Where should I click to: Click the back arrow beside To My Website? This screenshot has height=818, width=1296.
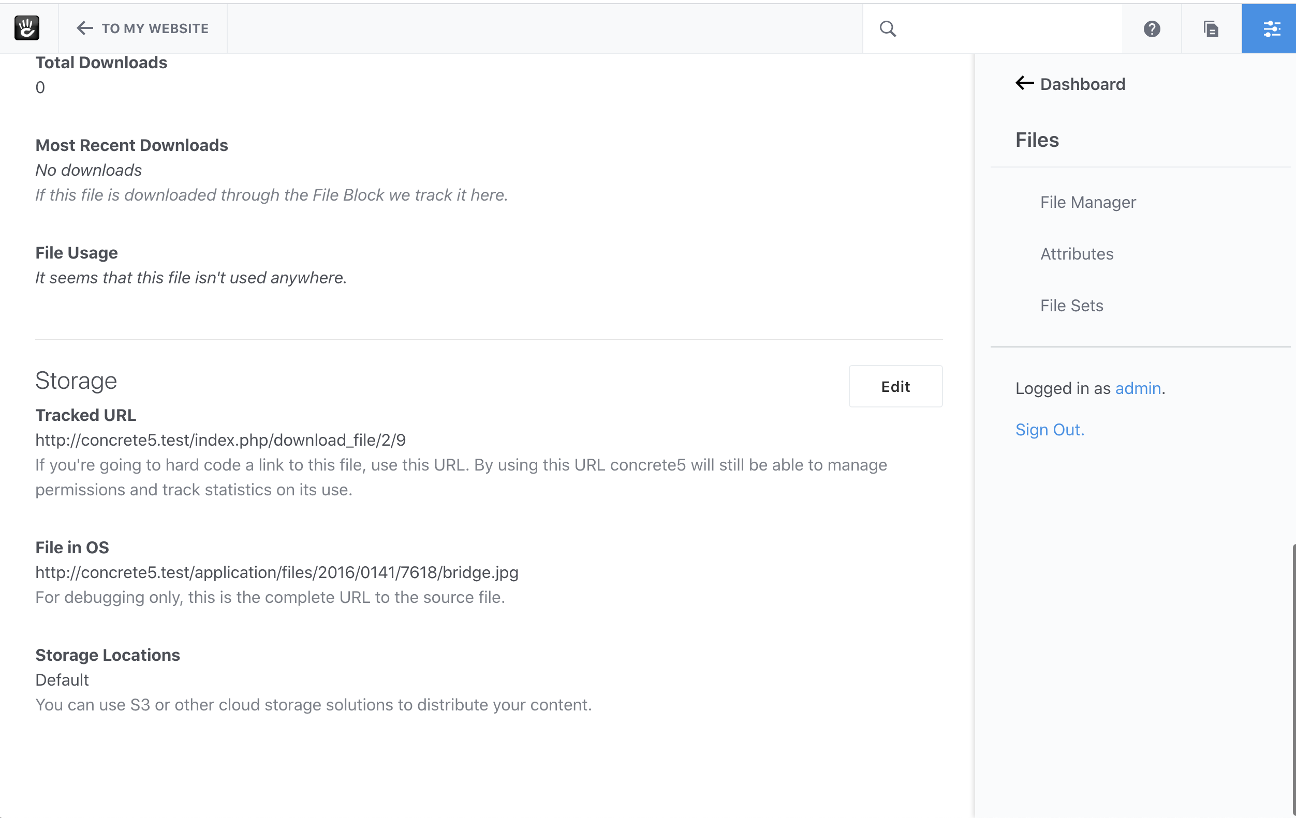coord(84,28)
